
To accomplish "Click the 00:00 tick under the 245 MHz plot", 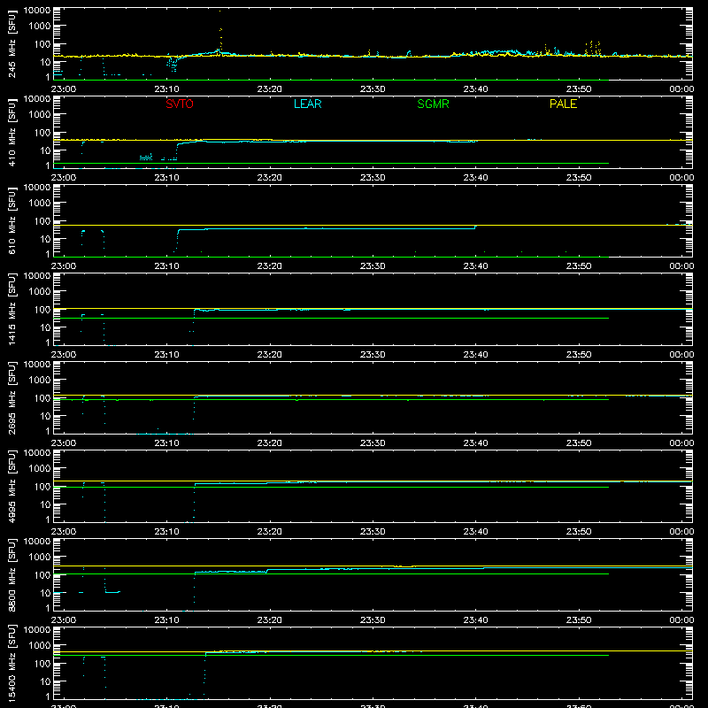I will click(681, 89).
